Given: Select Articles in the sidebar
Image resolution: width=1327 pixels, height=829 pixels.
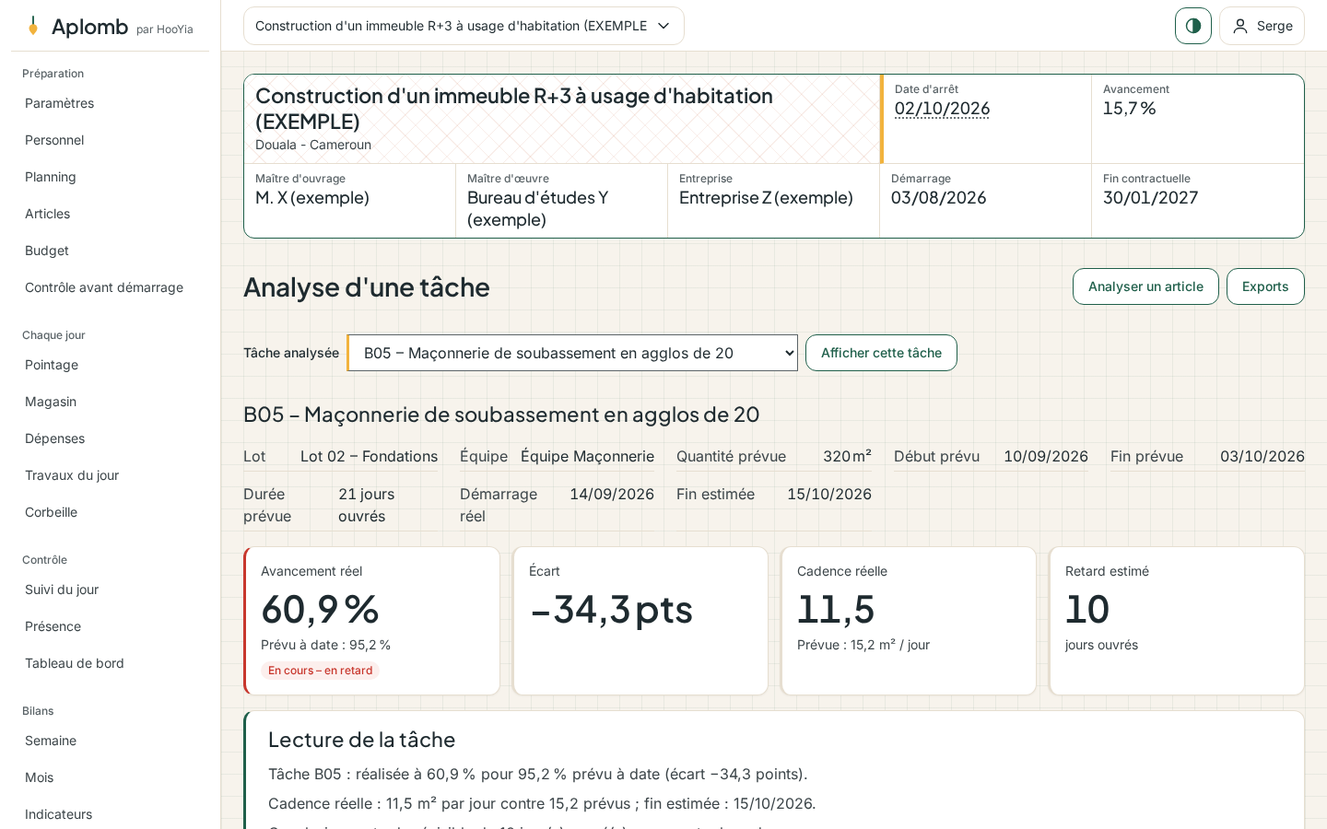Looking at the screenshot, I should tap(111, 214).
